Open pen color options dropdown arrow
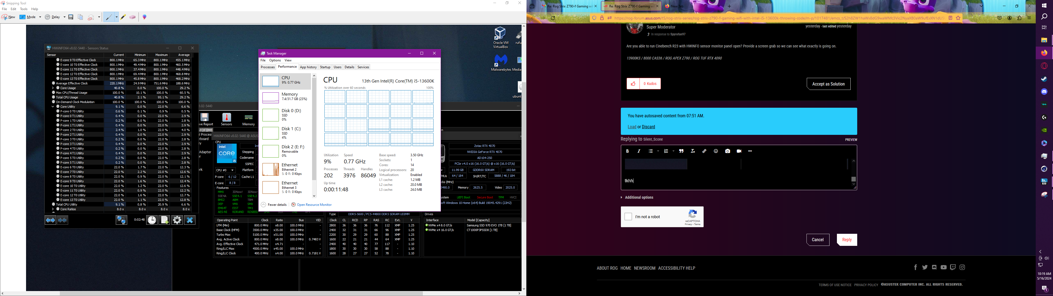Viewport: 1053px width, 296px height. pos(117,17)
